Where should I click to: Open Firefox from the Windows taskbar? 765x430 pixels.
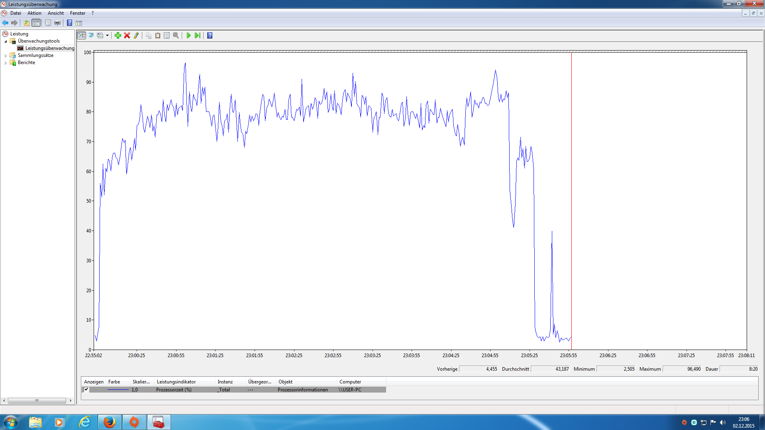click(x=109, y=422)
